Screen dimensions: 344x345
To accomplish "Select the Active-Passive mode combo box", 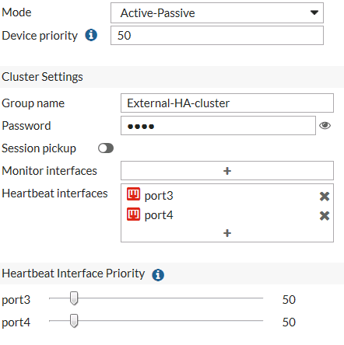I will 217,13.
